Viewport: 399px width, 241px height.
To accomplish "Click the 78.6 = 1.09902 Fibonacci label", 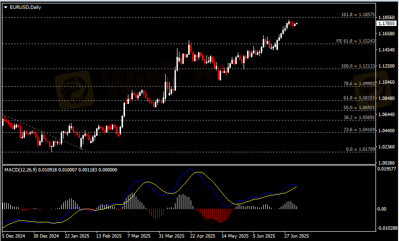I will point(359,84).
